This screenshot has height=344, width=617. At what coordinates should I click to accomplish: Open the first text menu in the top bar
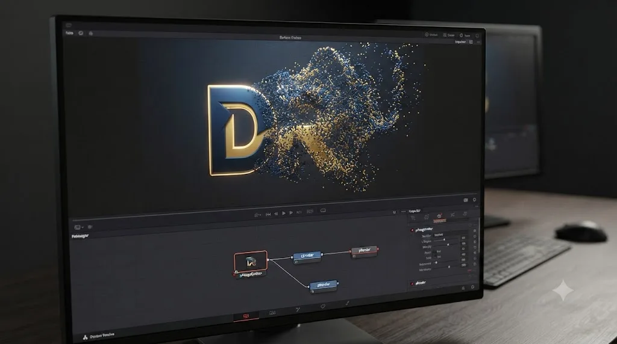coord(69,33)
